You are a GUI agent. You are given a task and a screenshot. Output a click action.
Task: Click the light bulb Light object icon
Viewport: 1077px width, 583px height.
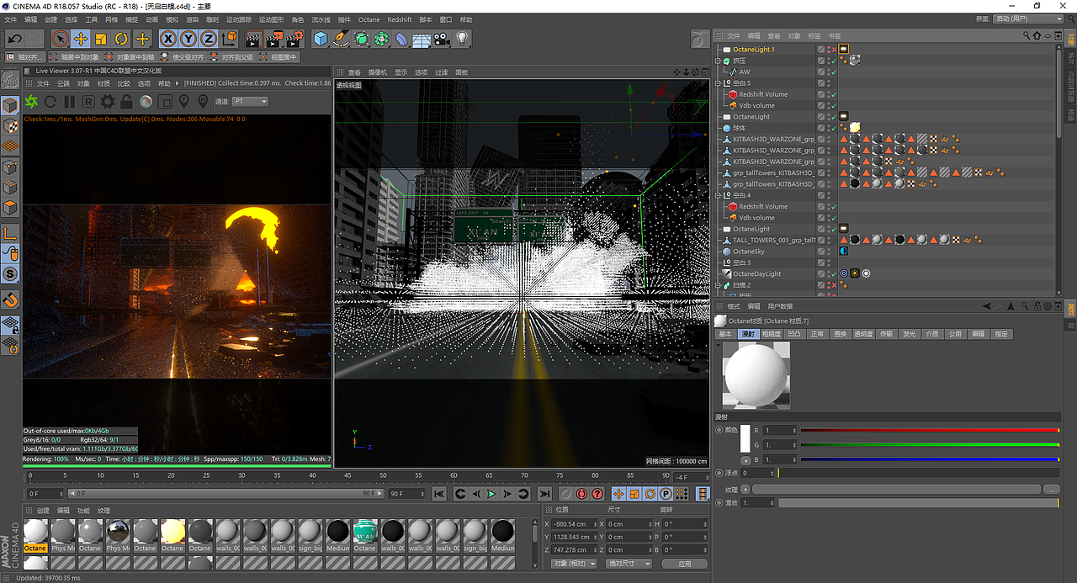coord(462,39)
